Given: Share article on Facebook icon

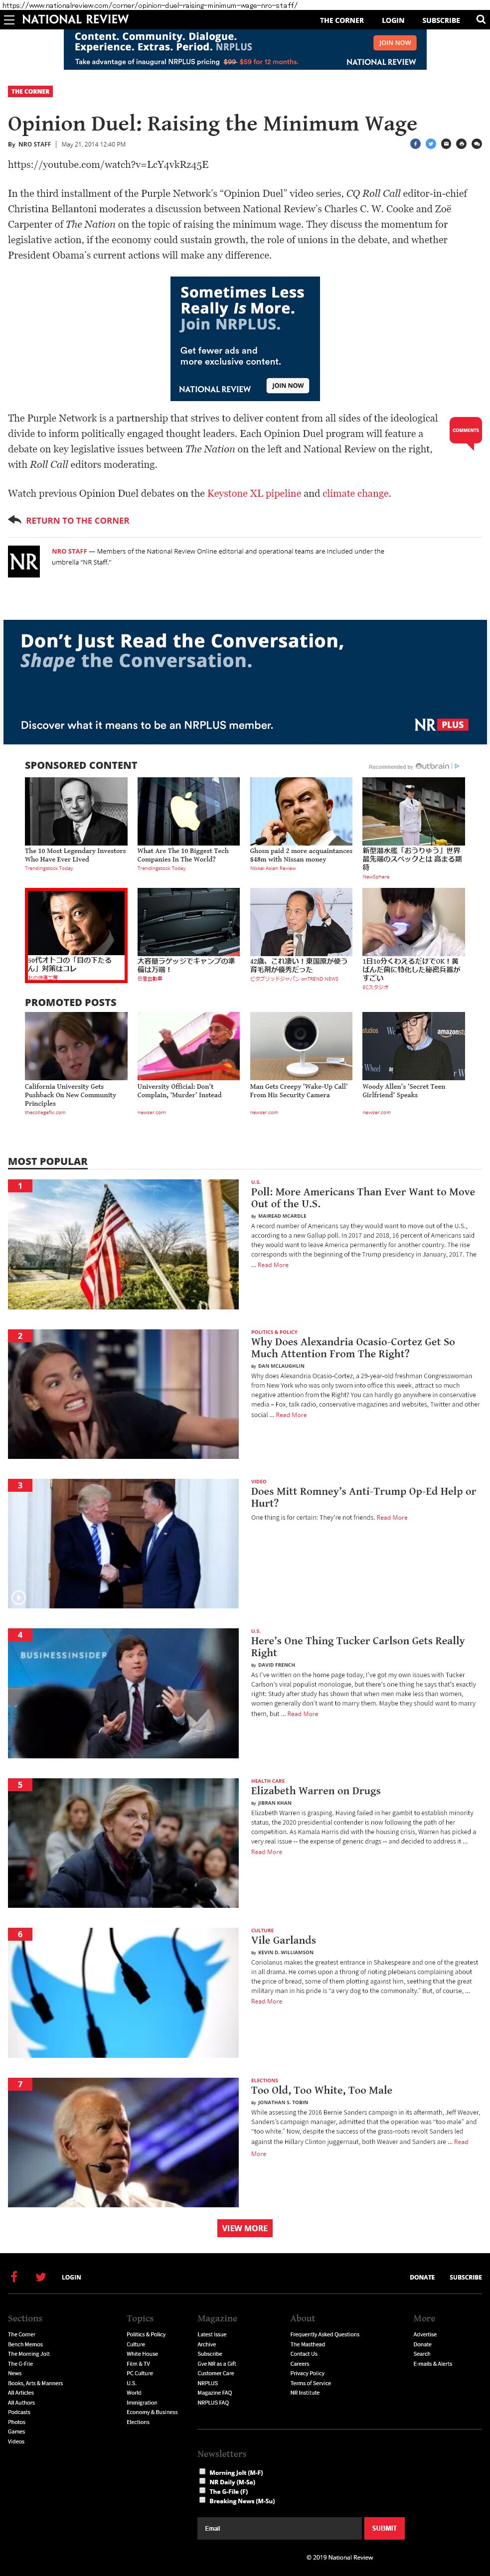Looking at the screenshot, I should tap(415, 144).
